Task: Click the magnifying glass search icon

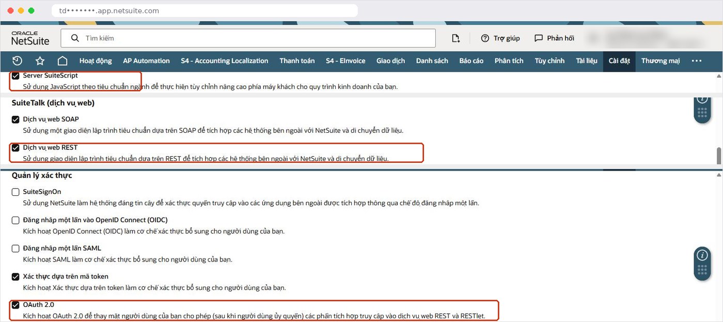Action: click(75, 38)
